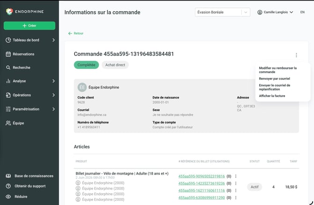Expand Tableau de bord submenu chevron
Screen dimensions: 314x205
[x=53, y=40]
